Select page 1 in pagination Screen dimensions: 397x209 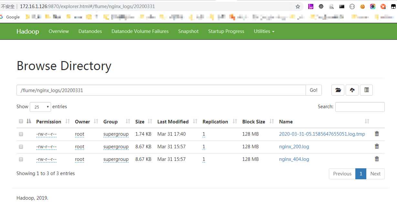361,173
